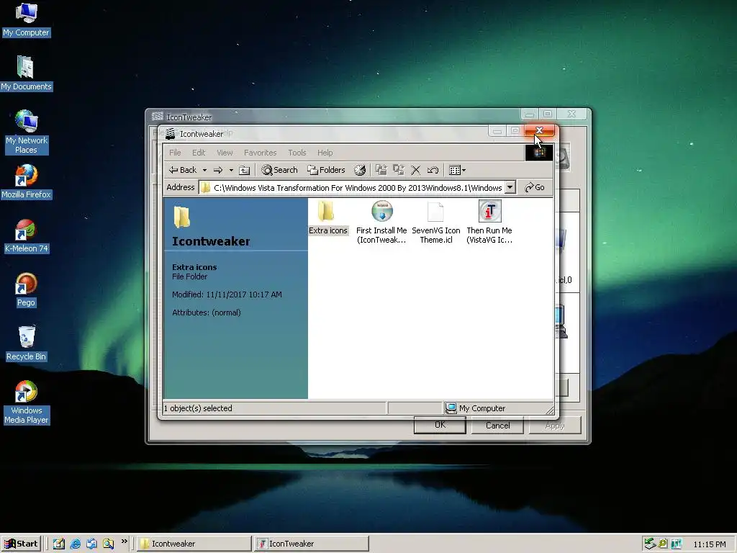Launch Windows Media Player desktop shortcut
Screen dimensions: 737x553
[26, 403]
